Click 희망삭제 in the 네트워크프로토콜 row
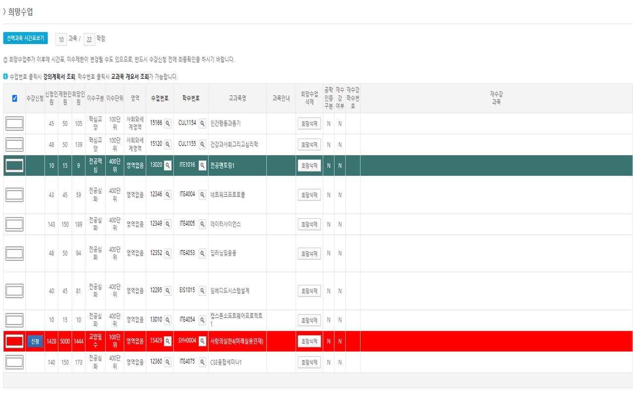 [309, 195]
